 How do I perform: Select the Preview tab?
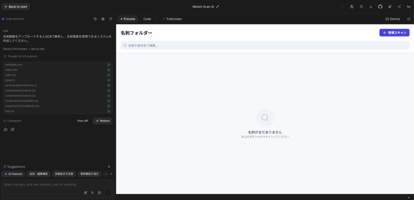[x=128, y=19]
